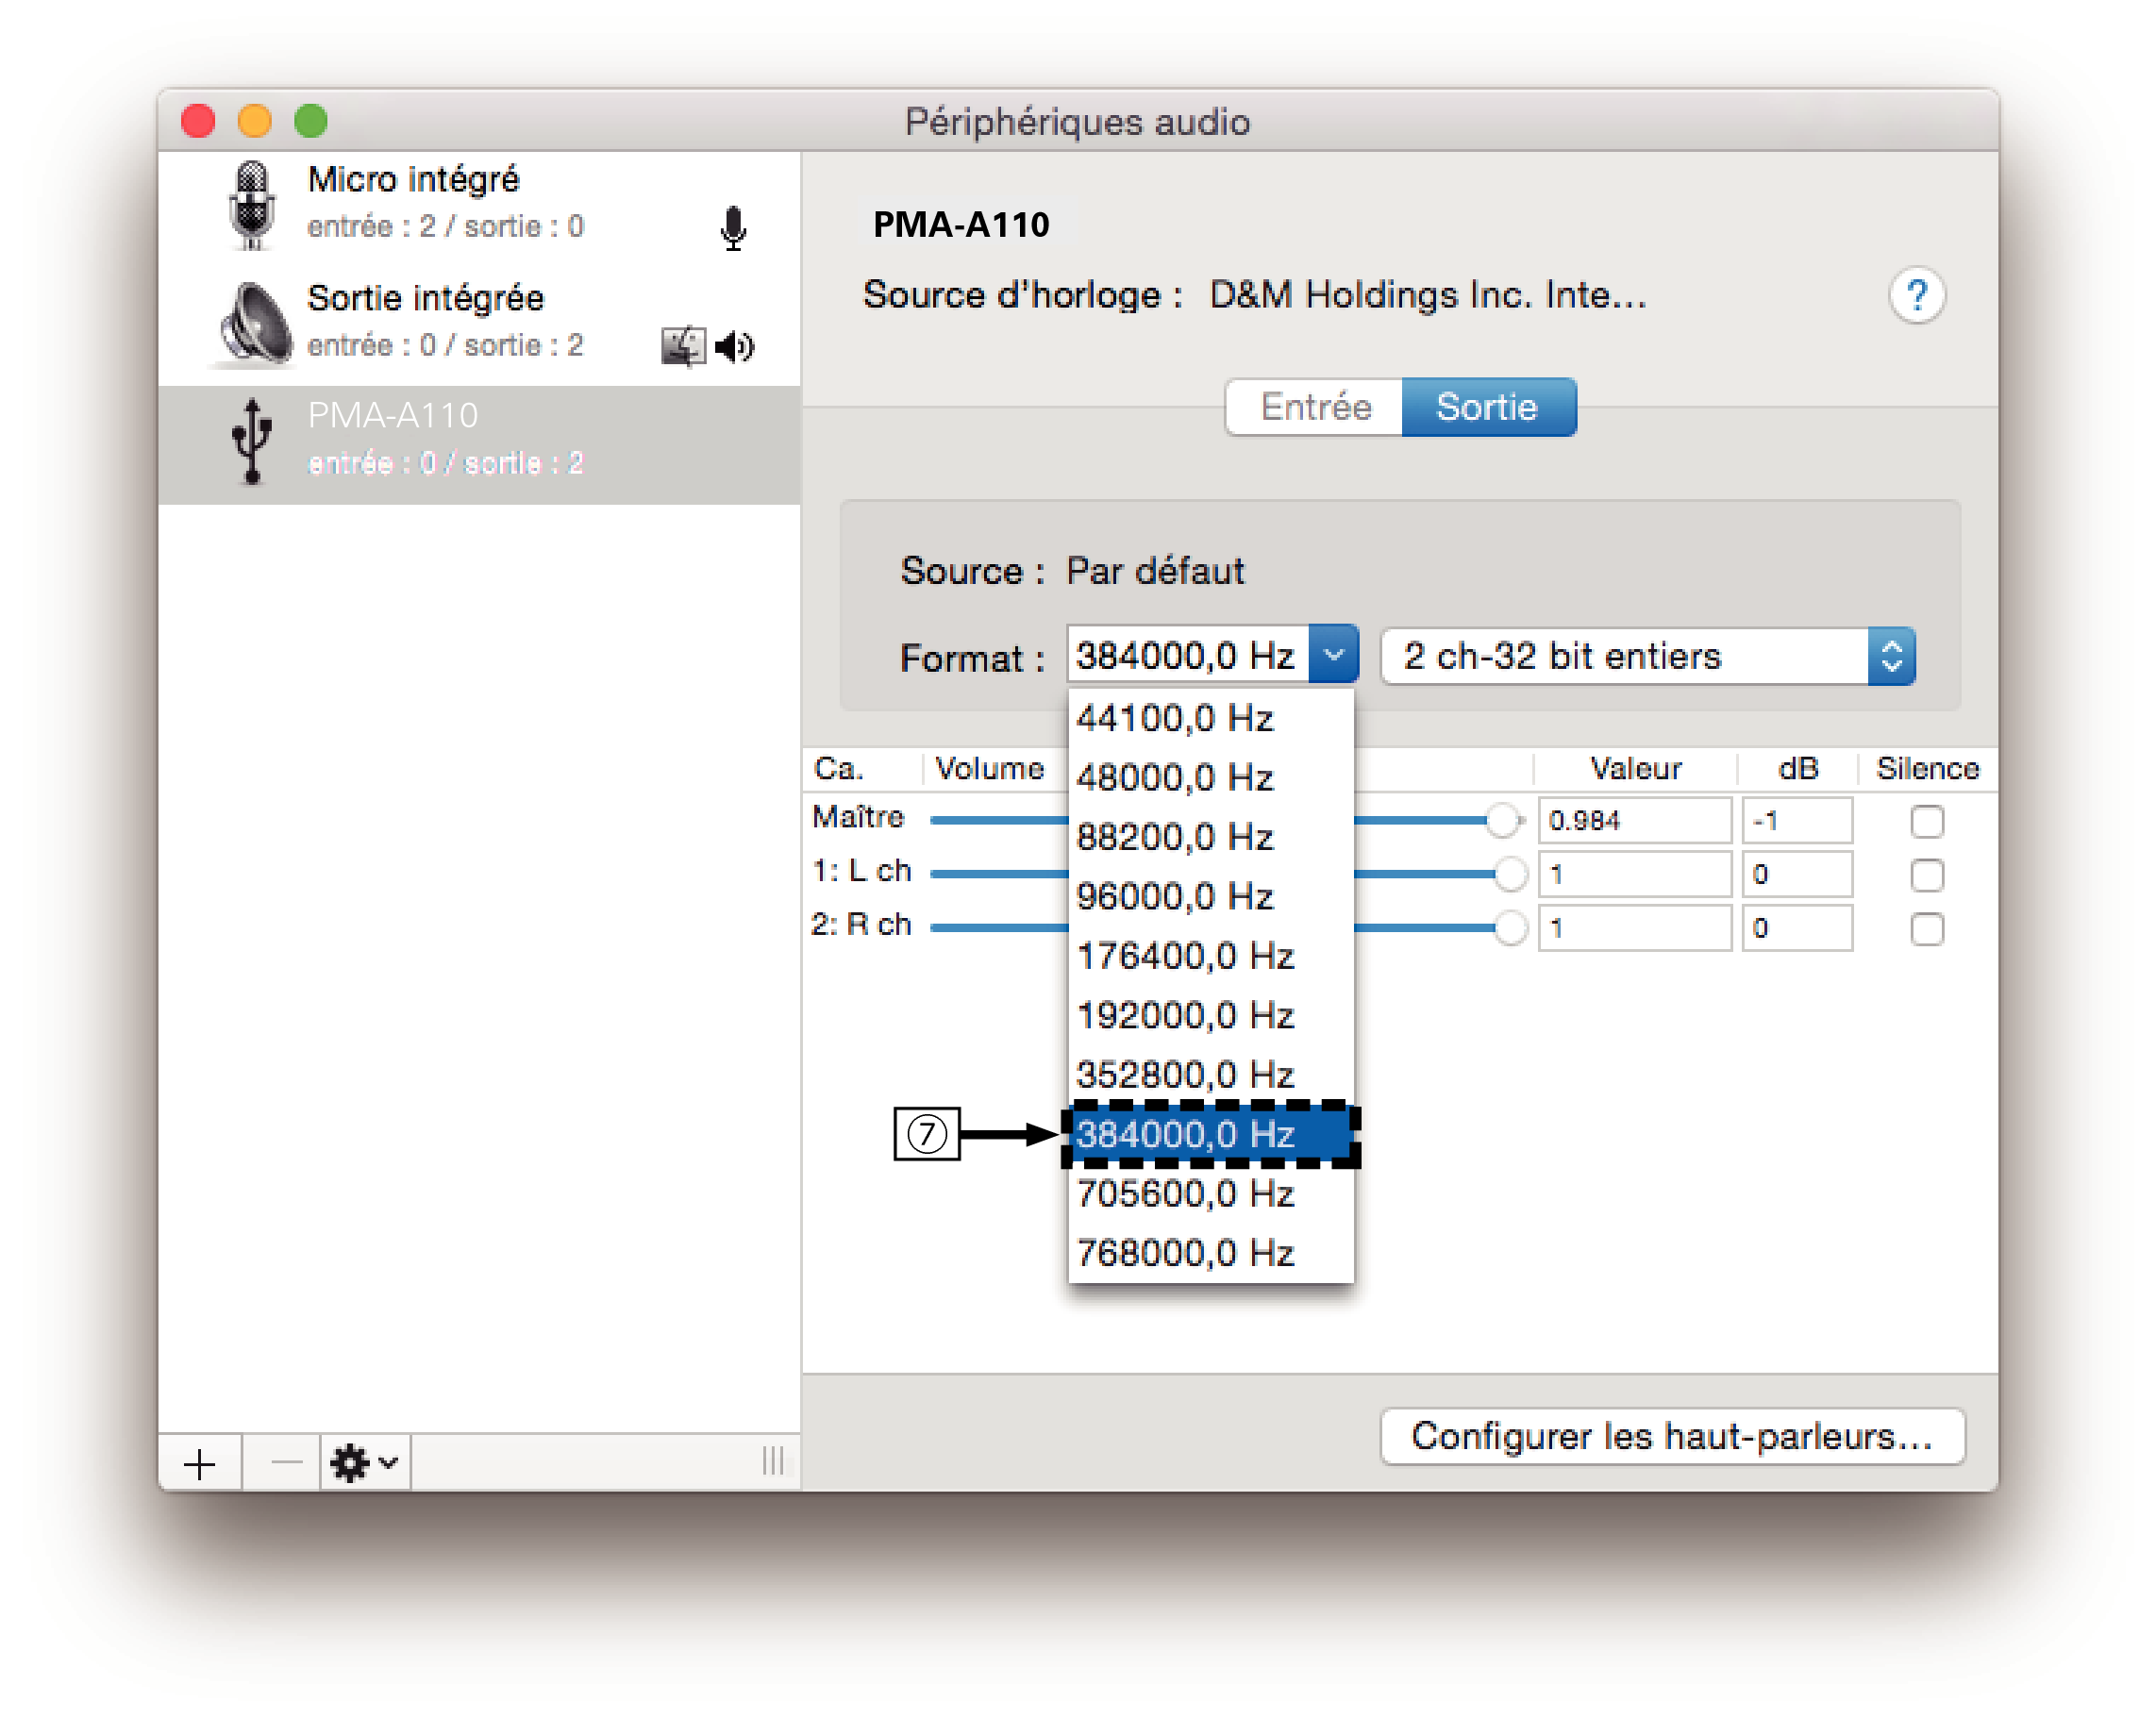Image resolution: width=2156 pixels, height=1718 pixels.
Task: Select 384000,0 Hz in the list
Action: 1210,1134
